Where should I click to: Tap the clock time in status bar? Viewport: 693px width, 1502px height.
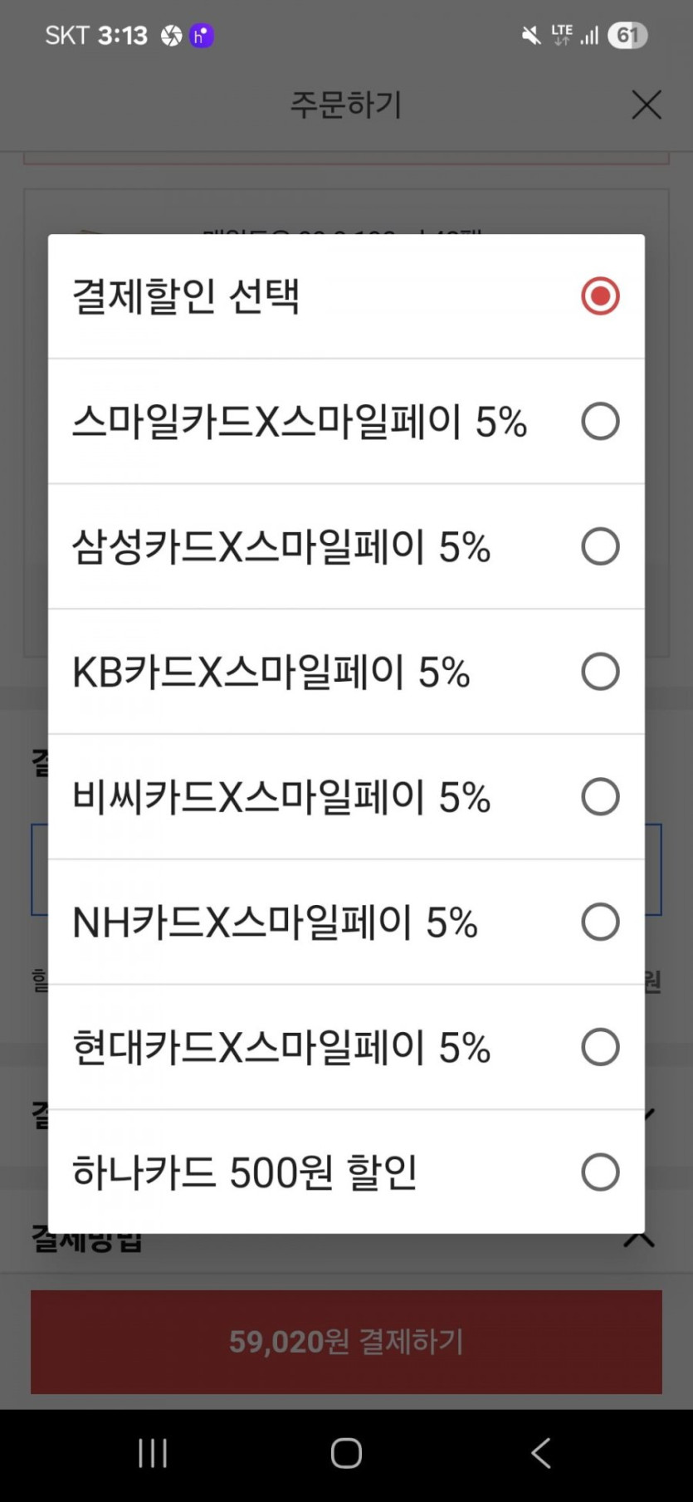point(122,35)
